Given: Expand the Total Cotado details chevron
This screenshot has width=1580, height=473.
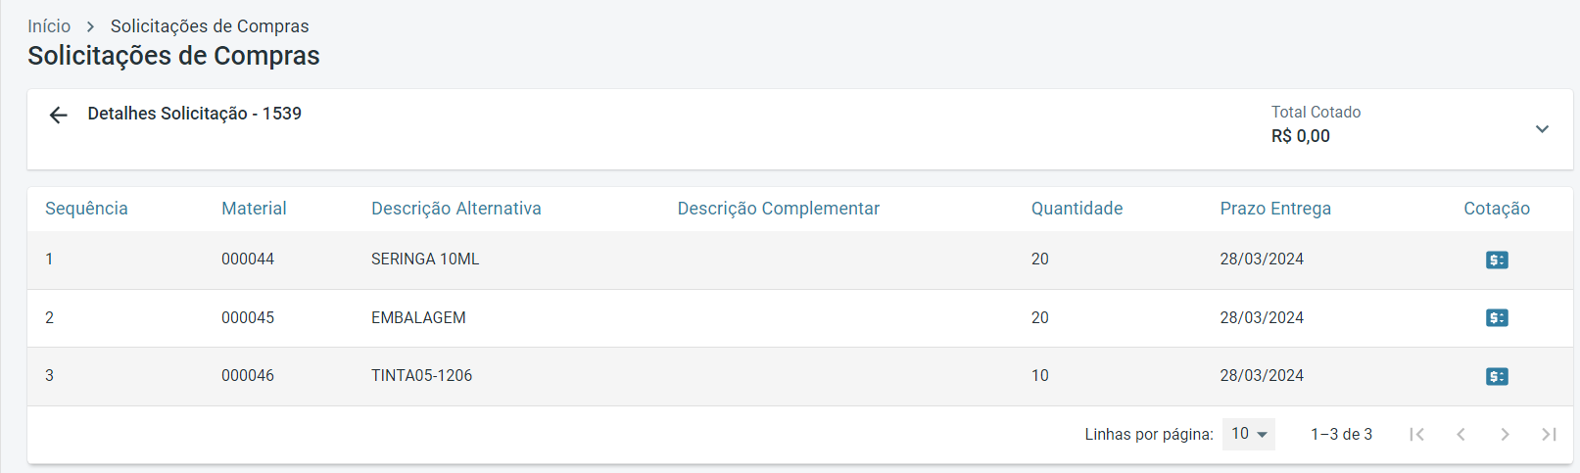Looking at the screenshot, I should pyautogui.click(x=1542, y=129).
